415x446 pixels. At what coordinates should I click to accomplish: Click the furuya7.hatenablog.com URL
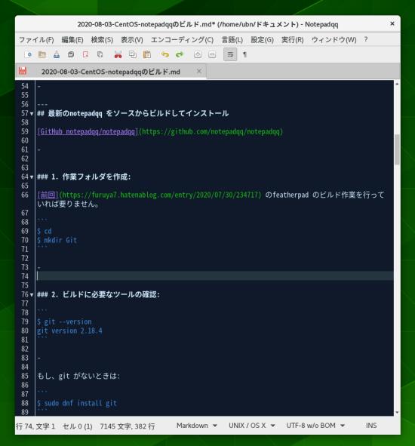(160, 195)
